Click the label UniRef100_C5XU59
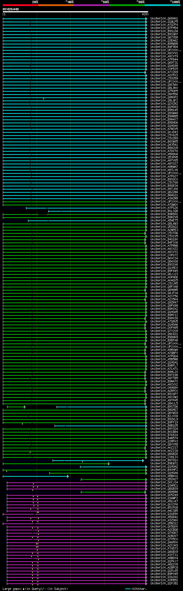Screen dimensions: 183x591 [164, 78]
